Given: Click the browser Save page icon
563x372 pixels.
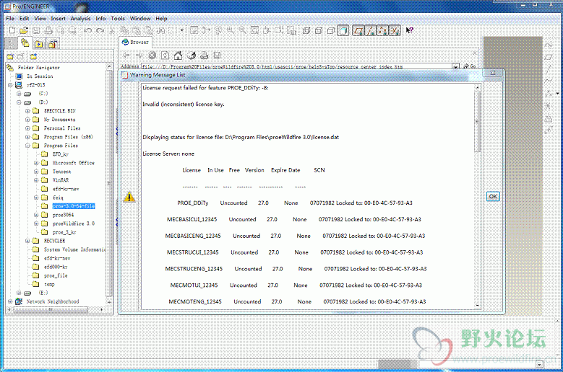Looking at the screenshot, I should coord(217,56).
